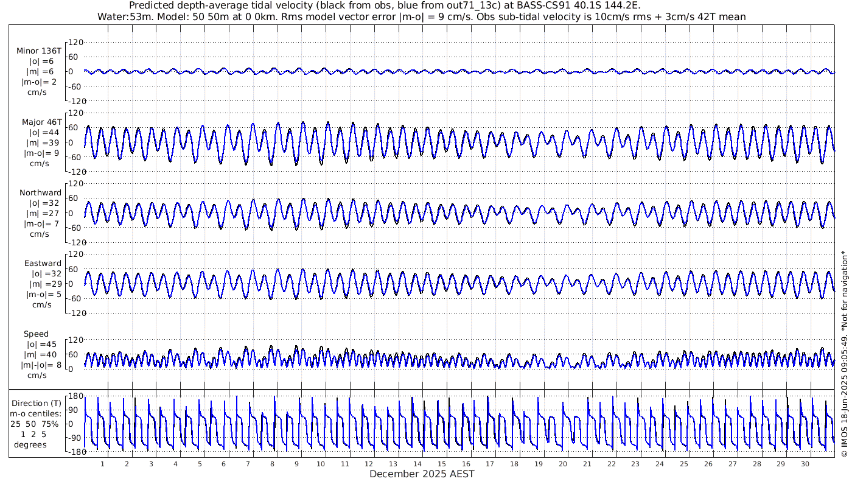Select the 'Direction (T)' panel label
The height and width of the screenshot is (487, 852).
37,403
